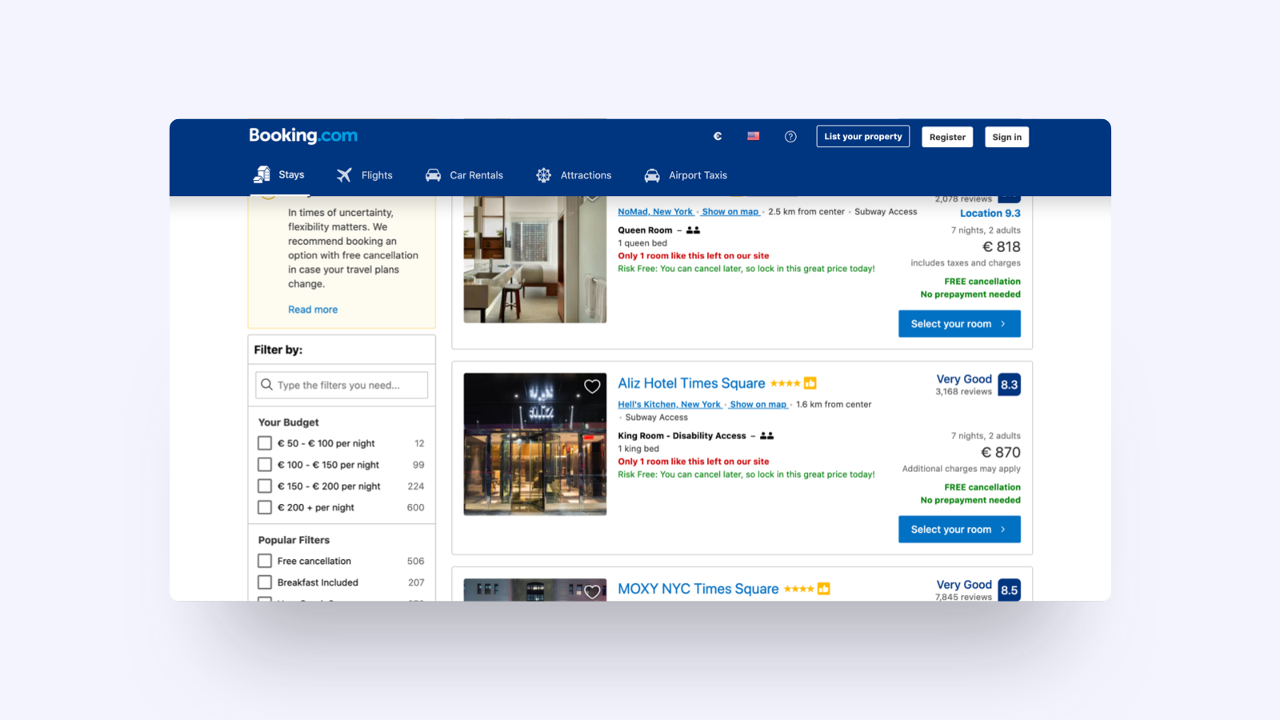The image size is (1280, 720).
Task: Click the Location 9.3 score link
Action: coord(990,214)
